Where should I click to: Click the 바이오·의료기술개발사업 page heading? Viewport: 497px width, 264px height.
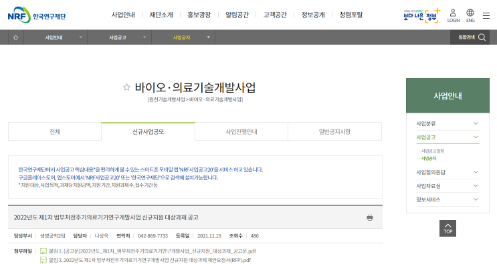(x=195, y=87)
